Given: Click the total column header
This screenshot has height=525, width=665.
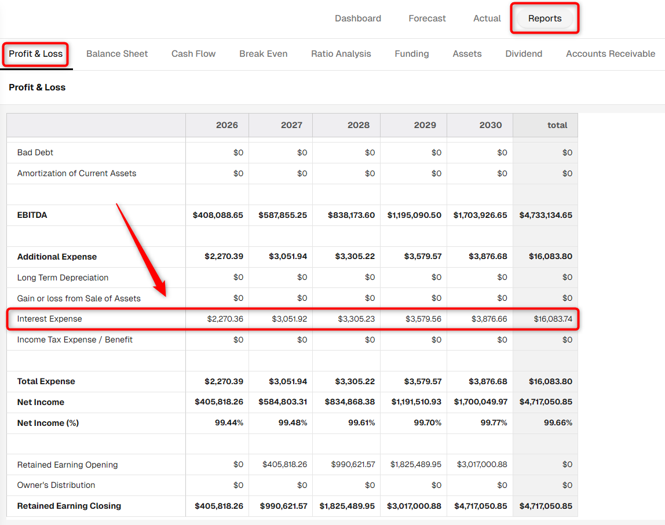Looking at the screenshot, I should [x=557, y=125].
